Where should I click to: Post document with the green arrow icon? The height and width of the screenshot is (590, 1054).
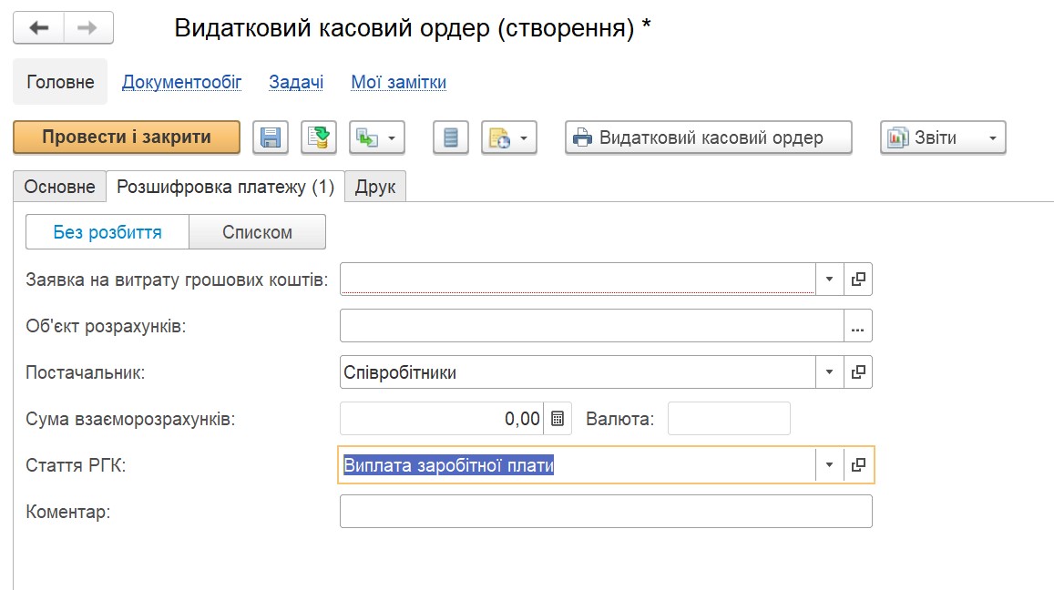click(319, 137)
